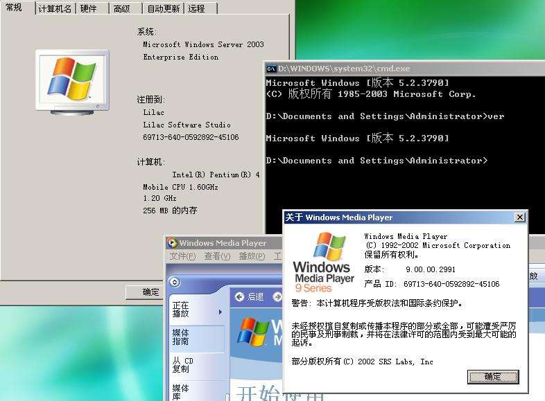Click the cmd prompt line after ver output

pos(377,161)
